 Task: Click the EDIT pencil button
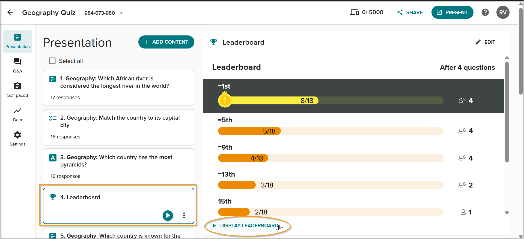pyautogui.click(x=485, y=42)
